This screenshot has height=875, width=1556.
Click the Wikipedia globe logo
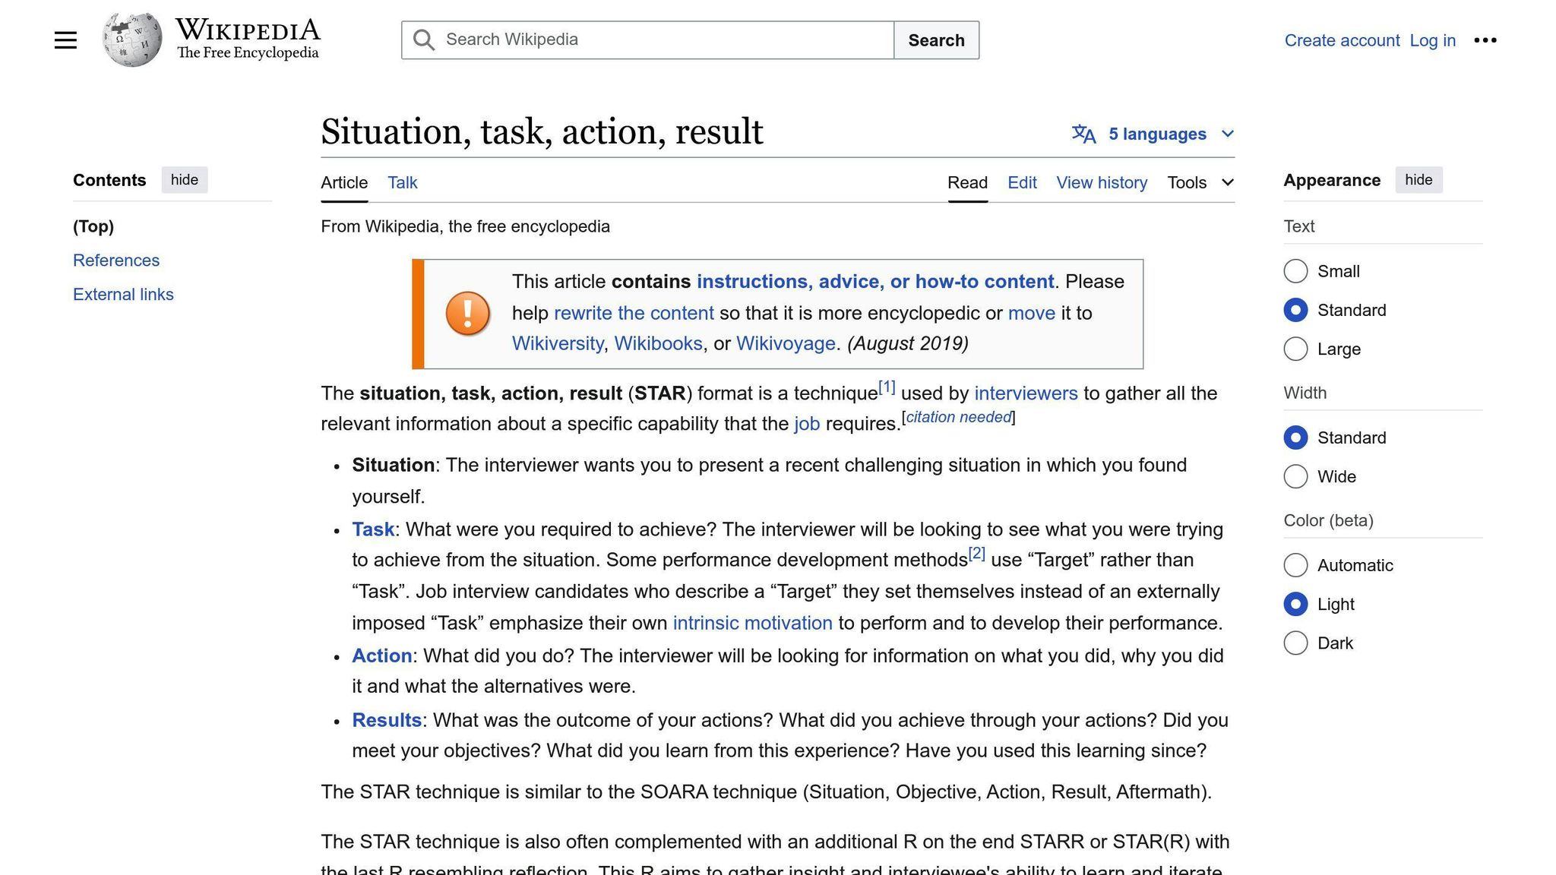point(132,39)
